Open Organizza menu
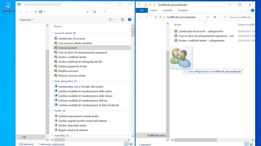The width and height of the screenshot is (261, 146). tap(26, 20)
